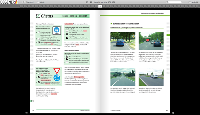Screen dimensions: 200x115
Task: Click the DEGENER logo
Action: 9,2
